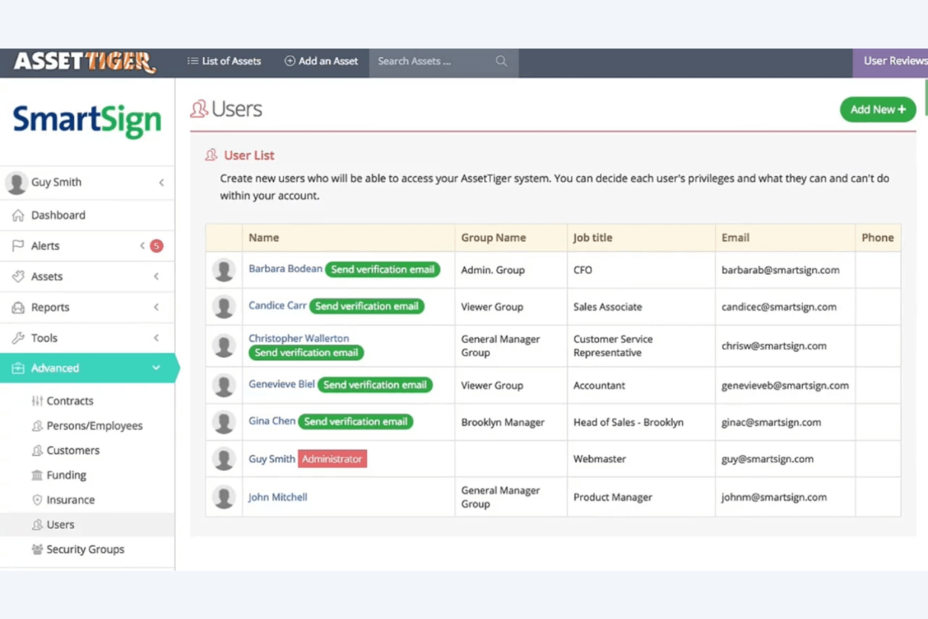Click the Alerts notification count badge
This screenshot has height=619, width=928.
(156, 245)
